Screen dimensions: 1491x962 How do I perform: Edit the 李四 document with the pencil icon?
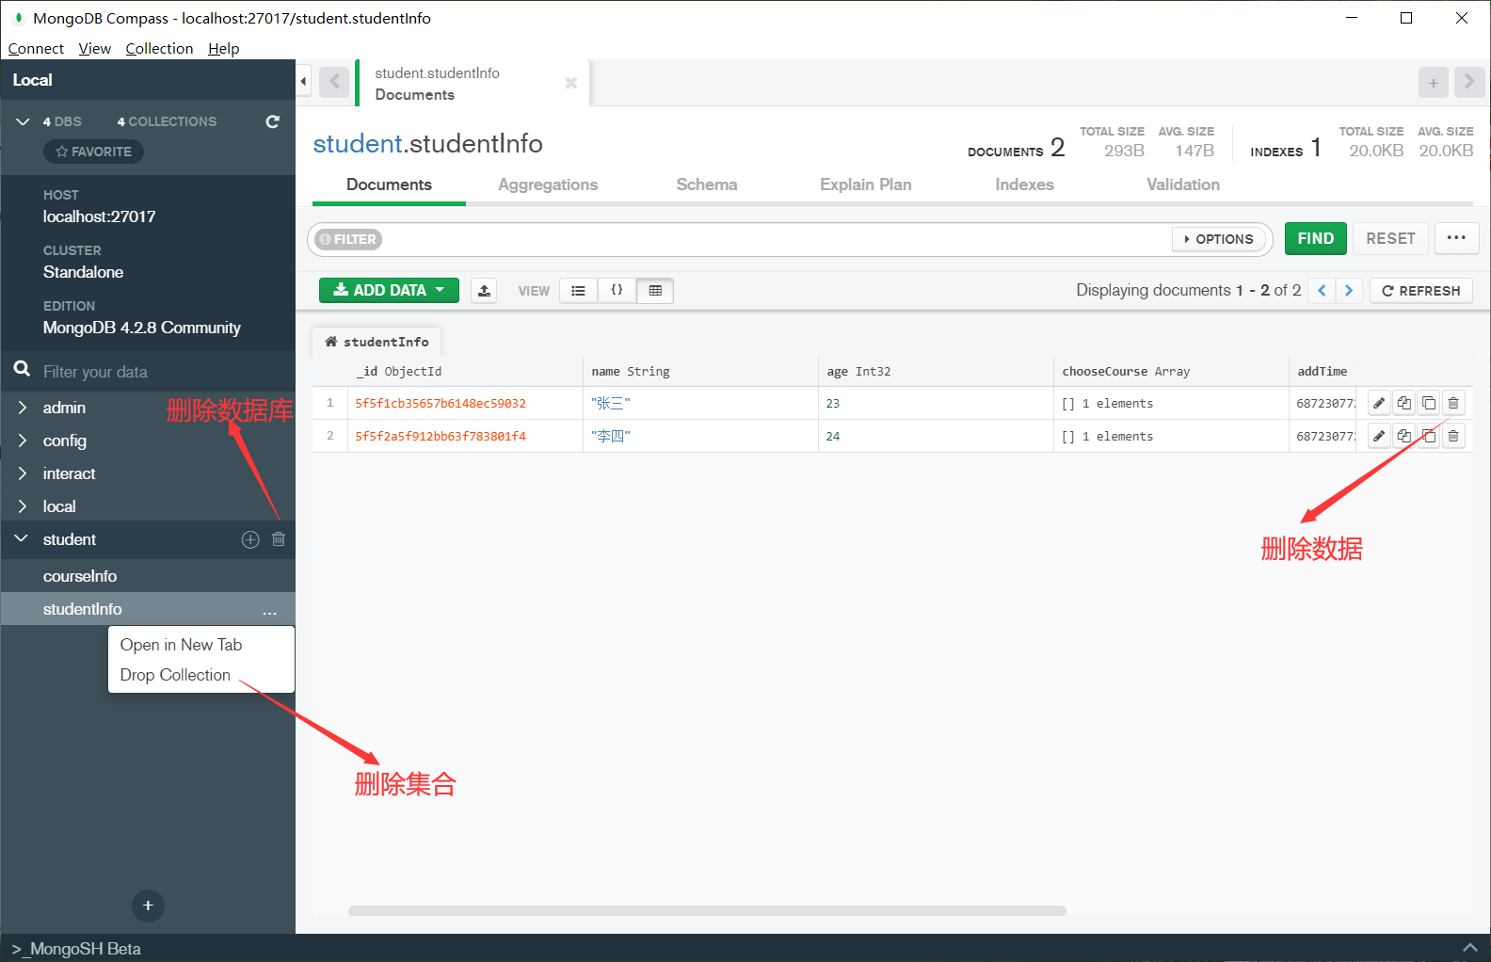[1379, 436]
